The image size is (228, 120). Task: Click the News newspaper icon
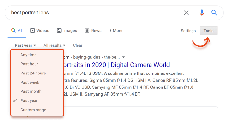87,31
